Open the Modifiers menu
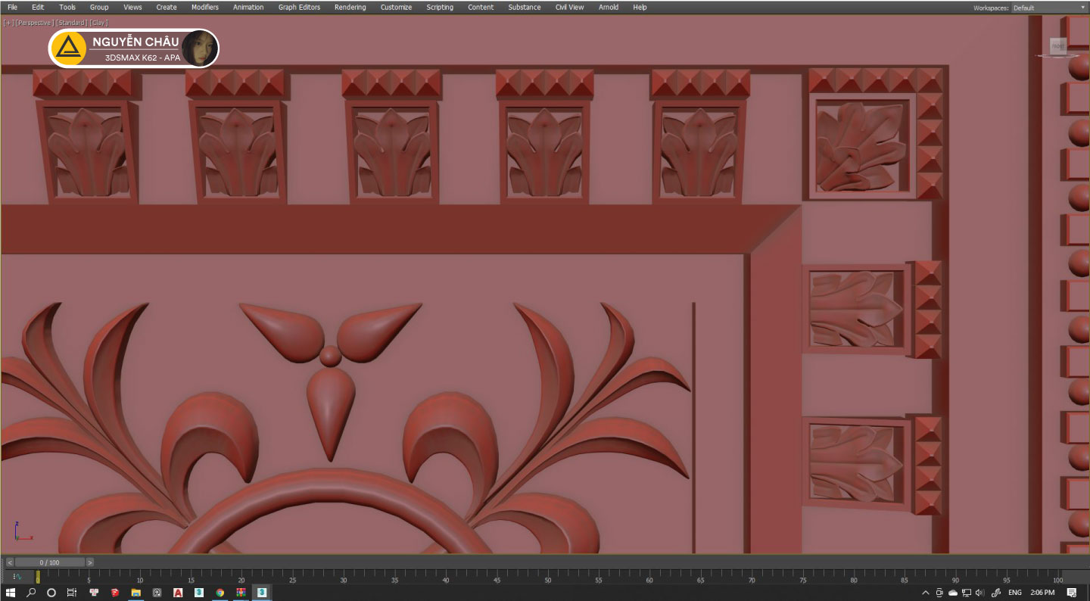Image resolution: width=1090 pixels, height=601 pixels. pyautogui.click(x=204, y=8)
